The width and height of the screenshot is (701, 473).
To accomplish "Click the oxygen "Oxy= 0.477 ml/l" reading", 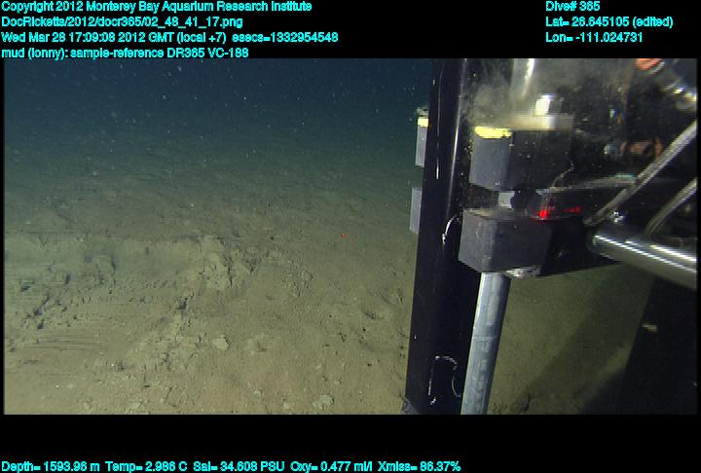I will (331, 467).
